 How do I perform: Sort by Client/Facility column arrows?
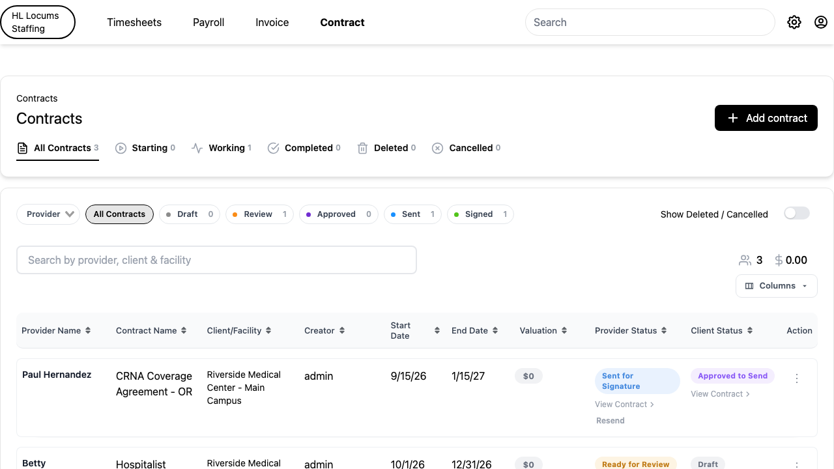point(268,331)
